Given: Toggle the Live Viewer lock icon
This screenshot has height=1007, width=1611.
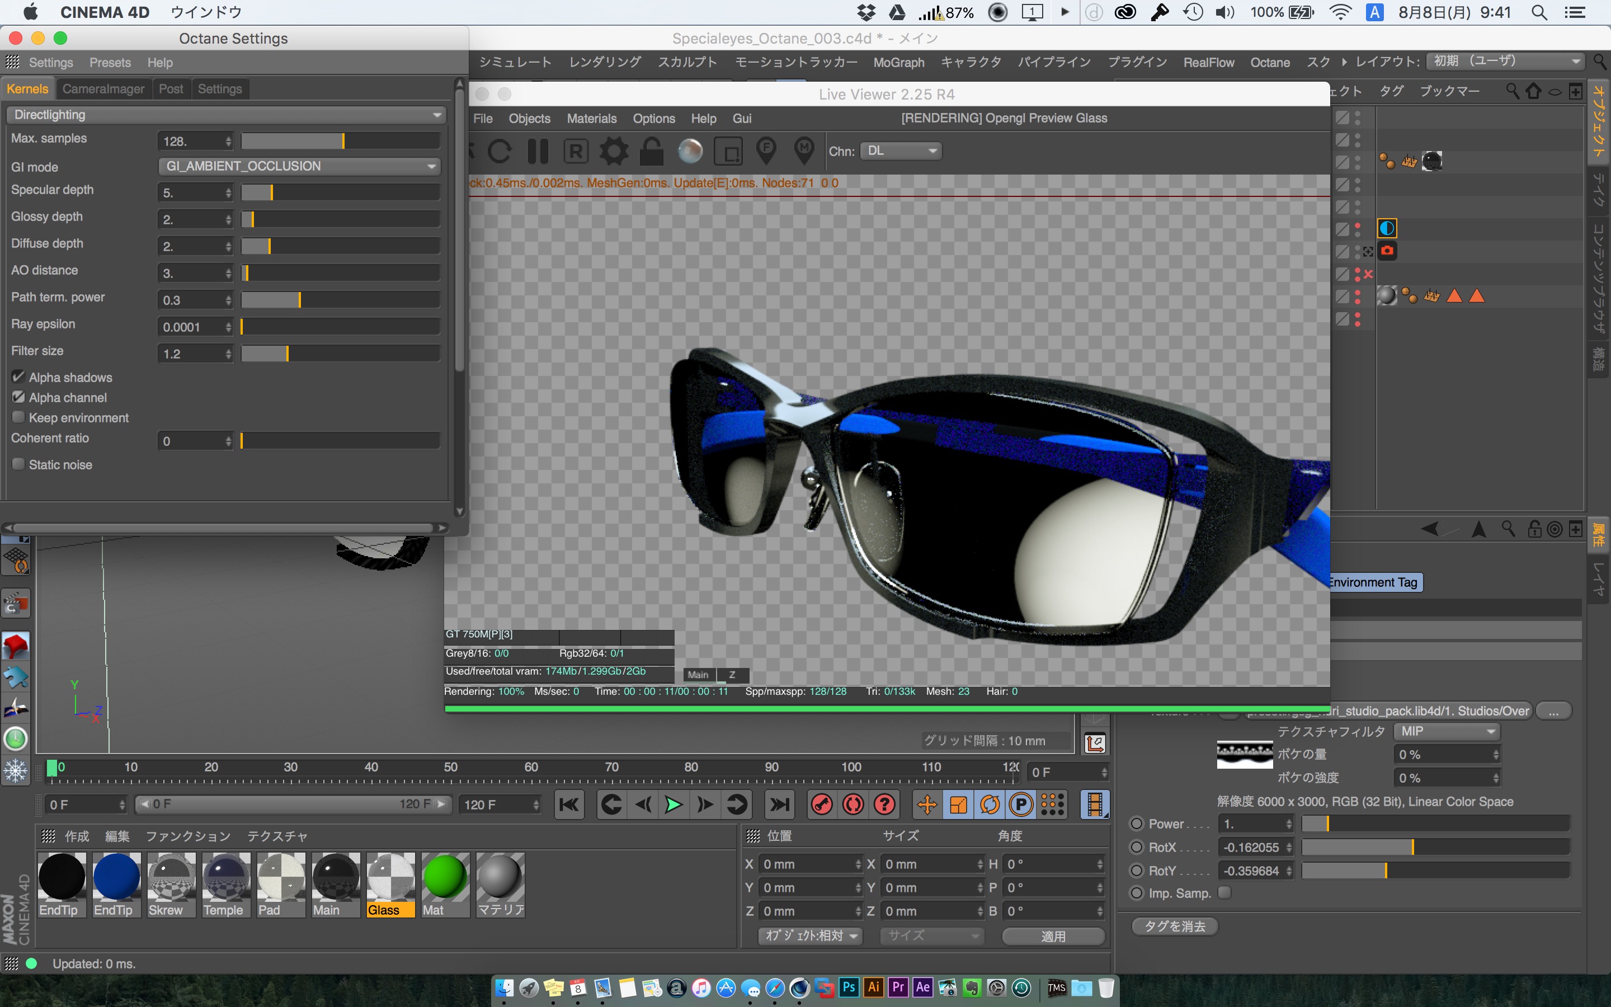Looking at the screenshot, I should tap(651, 151).
